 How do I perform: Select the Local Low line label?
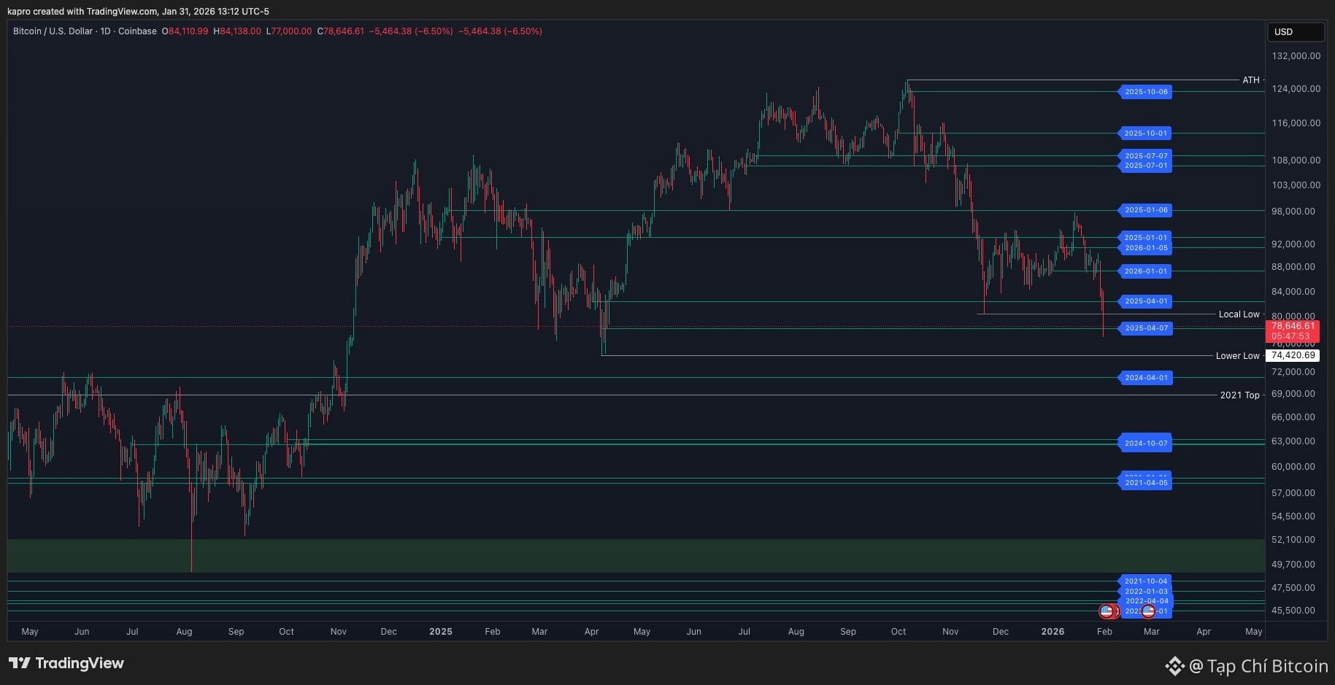click(1239, 314)
